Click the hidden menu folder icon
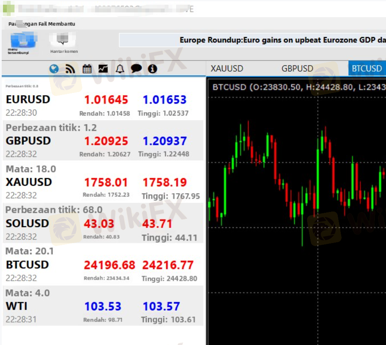The image size is (386, 345). point(23,40)
